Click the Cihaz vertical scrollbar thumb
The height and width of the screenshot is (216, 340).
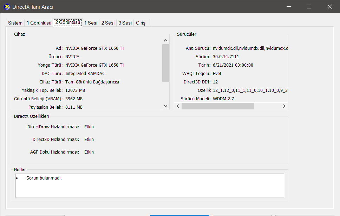[x=166, y=63]
